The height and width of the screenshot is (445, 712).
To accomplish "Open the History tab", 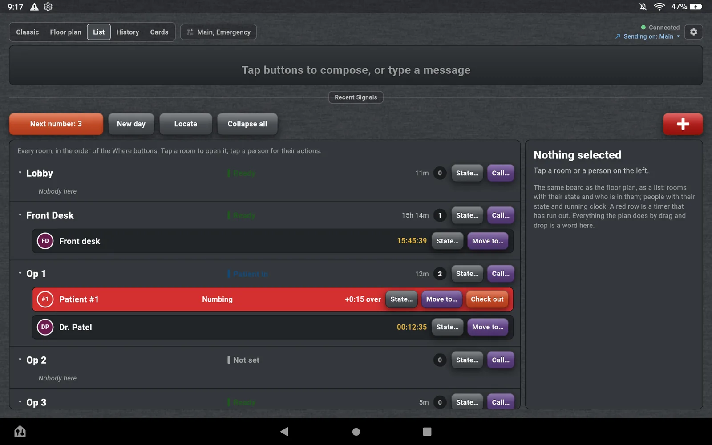I will coord(128,32).
